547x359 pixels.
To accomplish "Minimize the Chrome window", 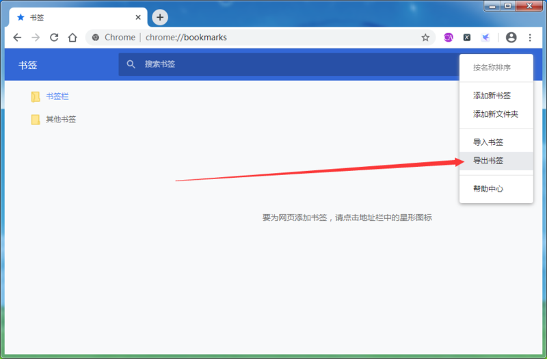I will [492, 6].
